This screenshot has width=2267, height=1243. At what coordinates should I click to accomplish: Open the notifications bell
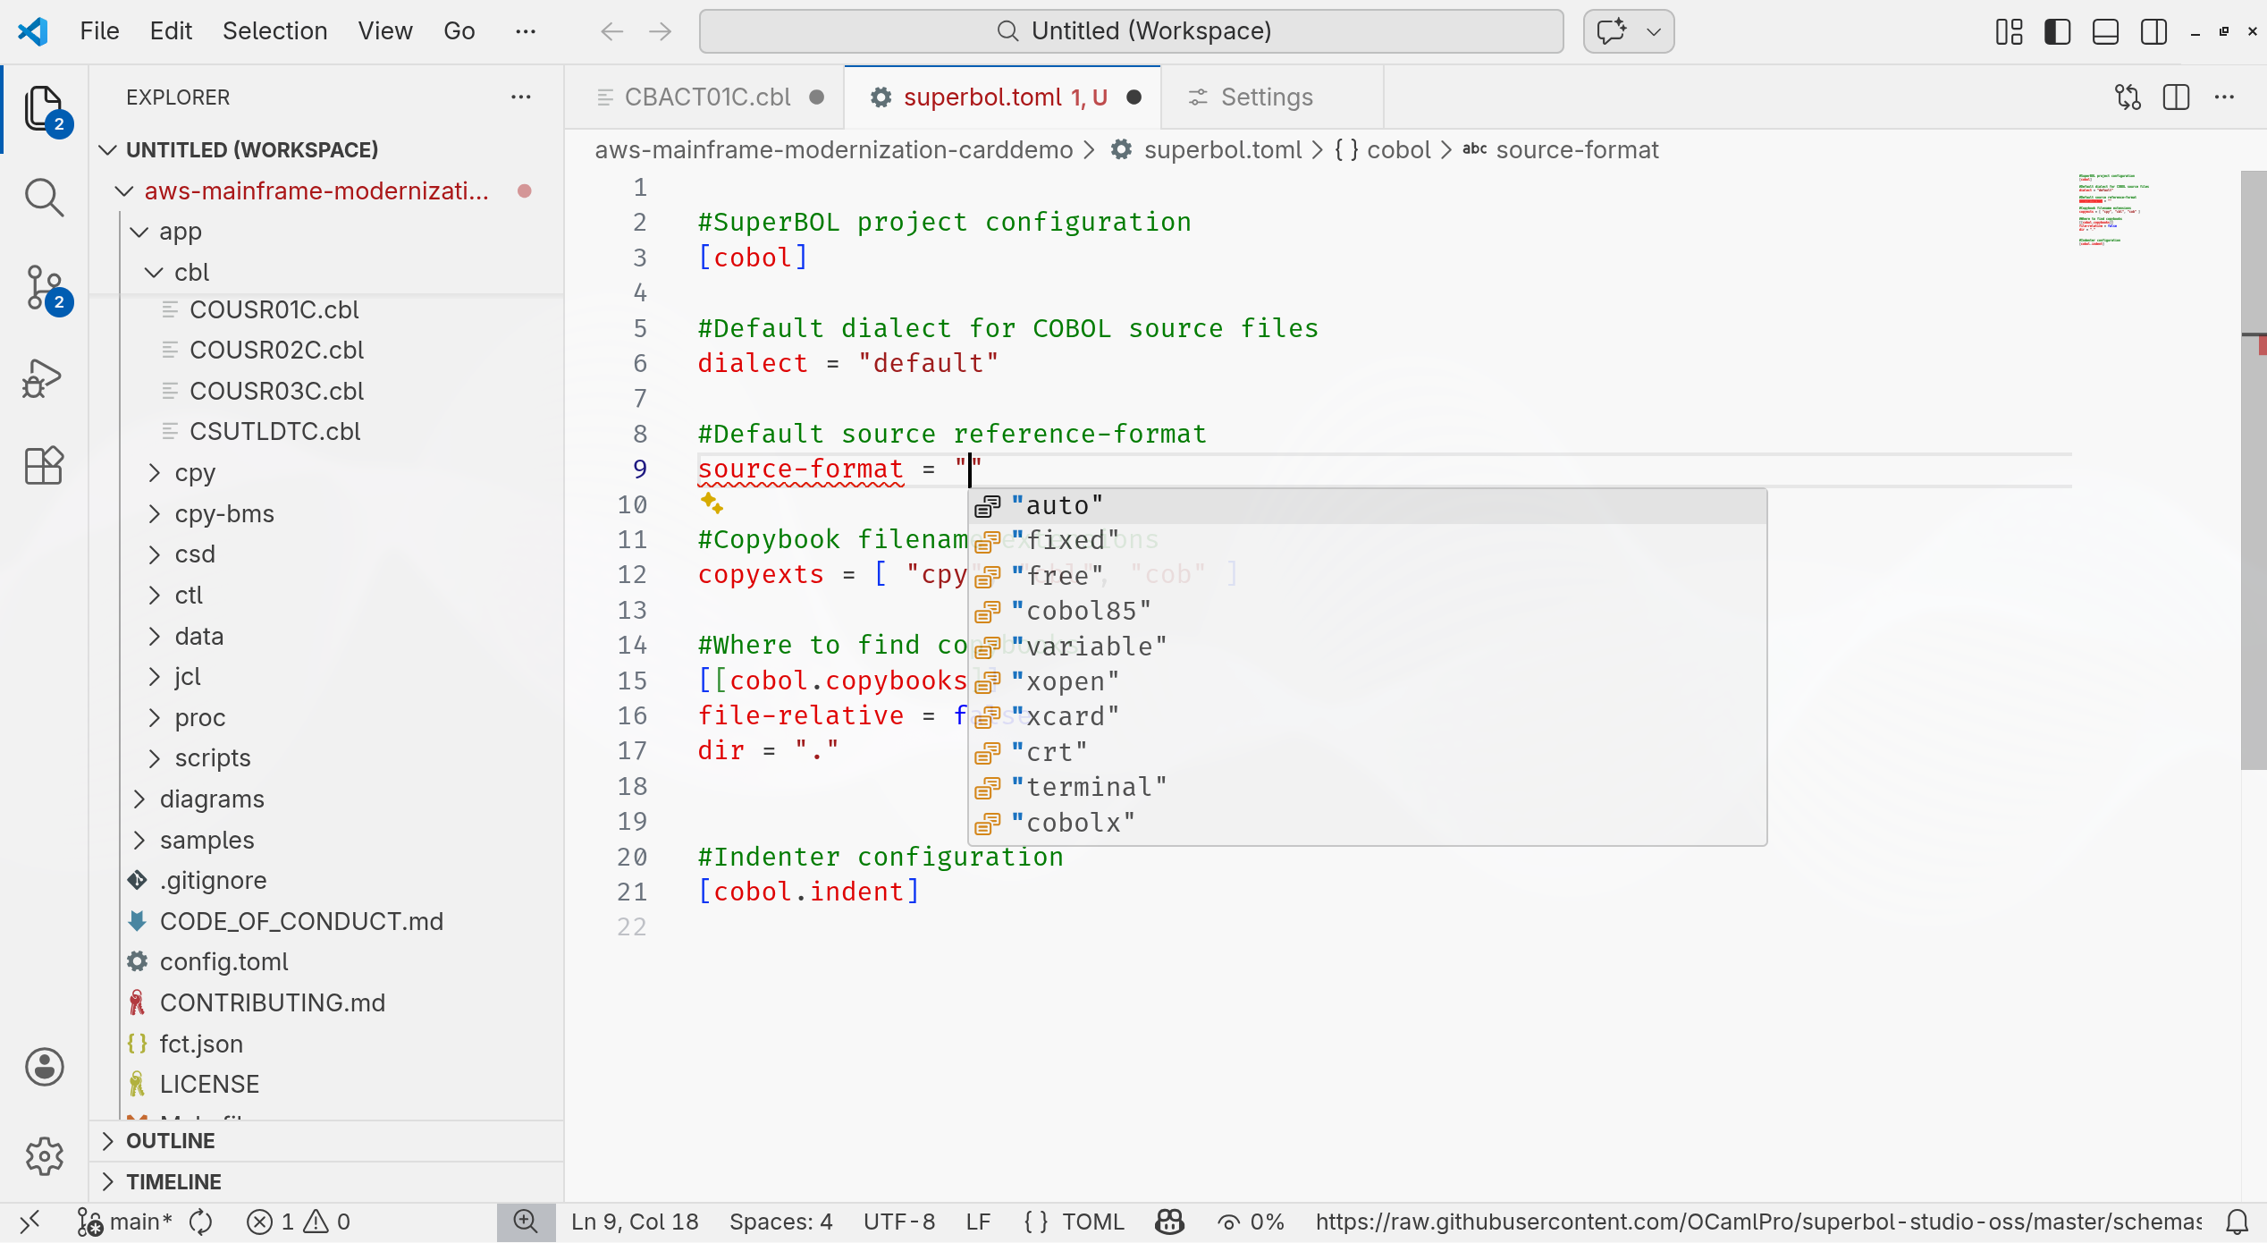click(2238, 1222)
